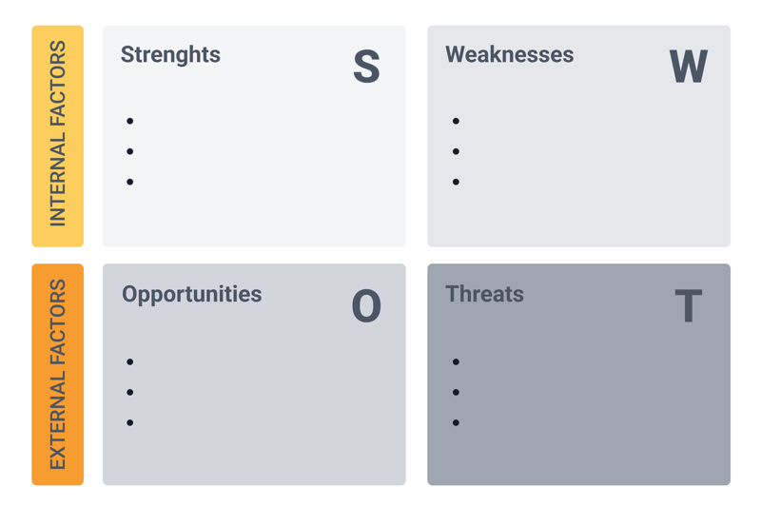Click second bullet under Strenghts

(x=130, y=151)
